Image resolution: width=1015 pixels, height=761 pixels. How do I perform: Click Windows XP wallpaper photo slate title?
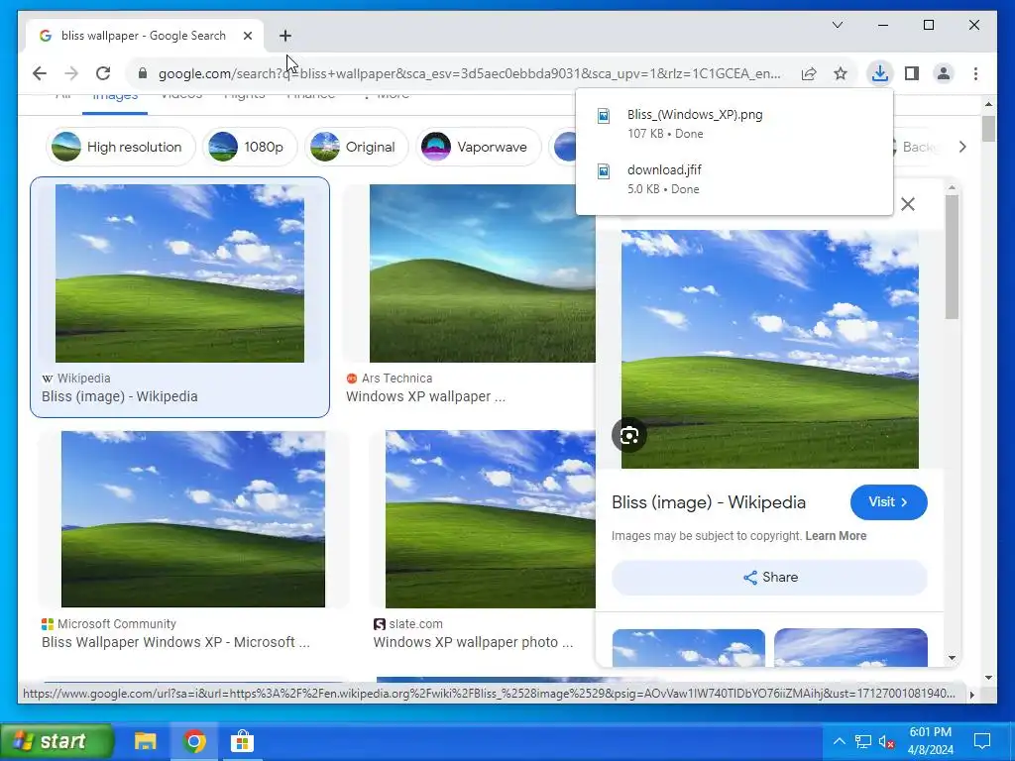pos(473,642)
